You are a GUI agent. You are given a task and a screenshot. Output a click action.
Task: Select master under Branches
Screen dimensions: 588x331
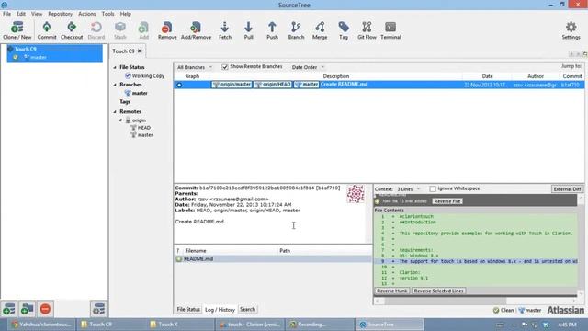click(x=140, y=93)
